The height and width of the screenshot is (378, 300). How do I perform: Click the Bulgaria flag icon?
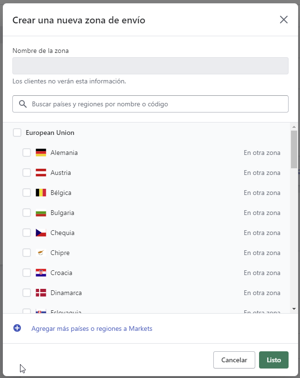click(41, 213)
